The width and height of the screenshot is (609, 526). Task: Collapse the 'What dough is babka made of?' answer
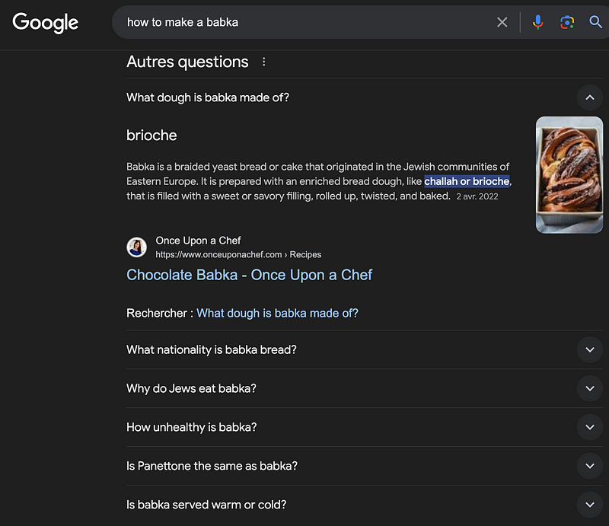coord(589,97)
